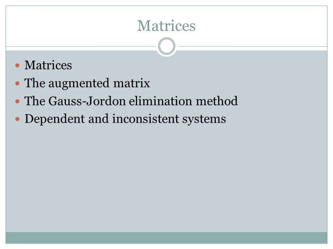333x249 pixels.
Task: Click the bullet dot before "Dependent and inconsistent"
Action: click(17, 119)
